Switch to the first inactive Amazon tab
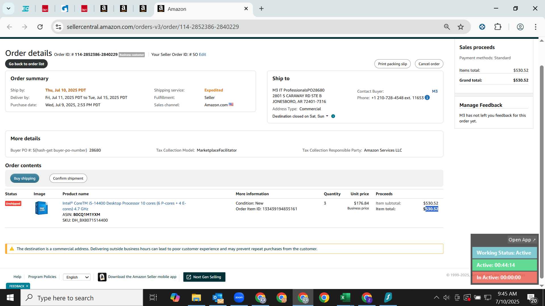Viewport: 545px width, 306px height. (104, 9)
